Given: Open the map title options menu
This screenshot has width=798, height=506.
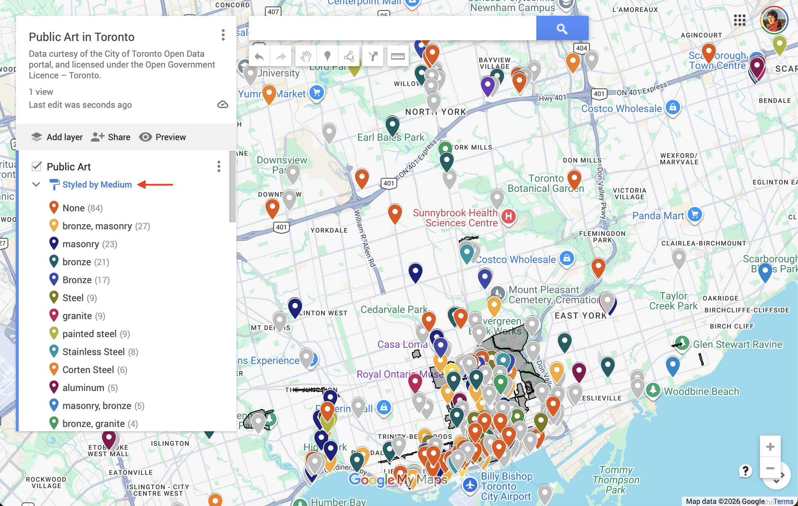Looking at the screenshot, I should (223, 35).
